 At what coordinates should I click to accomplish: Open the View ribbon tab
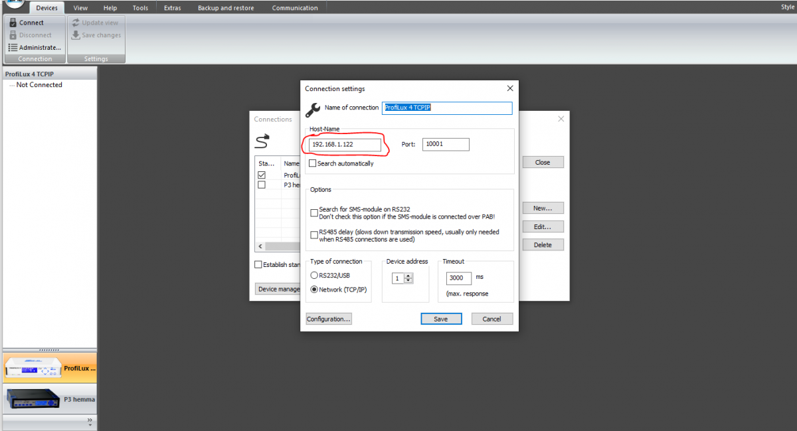coord(80,8)
